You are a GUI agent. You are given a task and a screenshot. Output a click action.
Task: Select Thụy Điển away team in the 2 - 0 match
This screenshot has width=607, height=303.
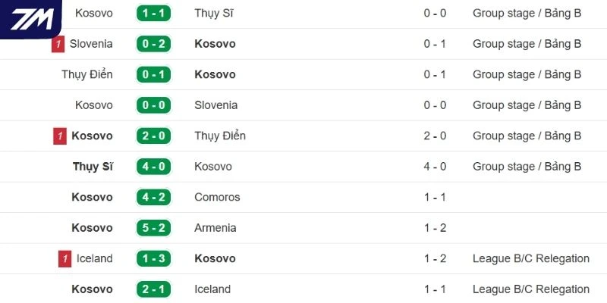(220, 136)
